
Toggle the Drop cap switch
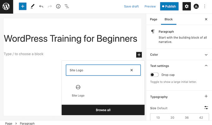[154, 75]
